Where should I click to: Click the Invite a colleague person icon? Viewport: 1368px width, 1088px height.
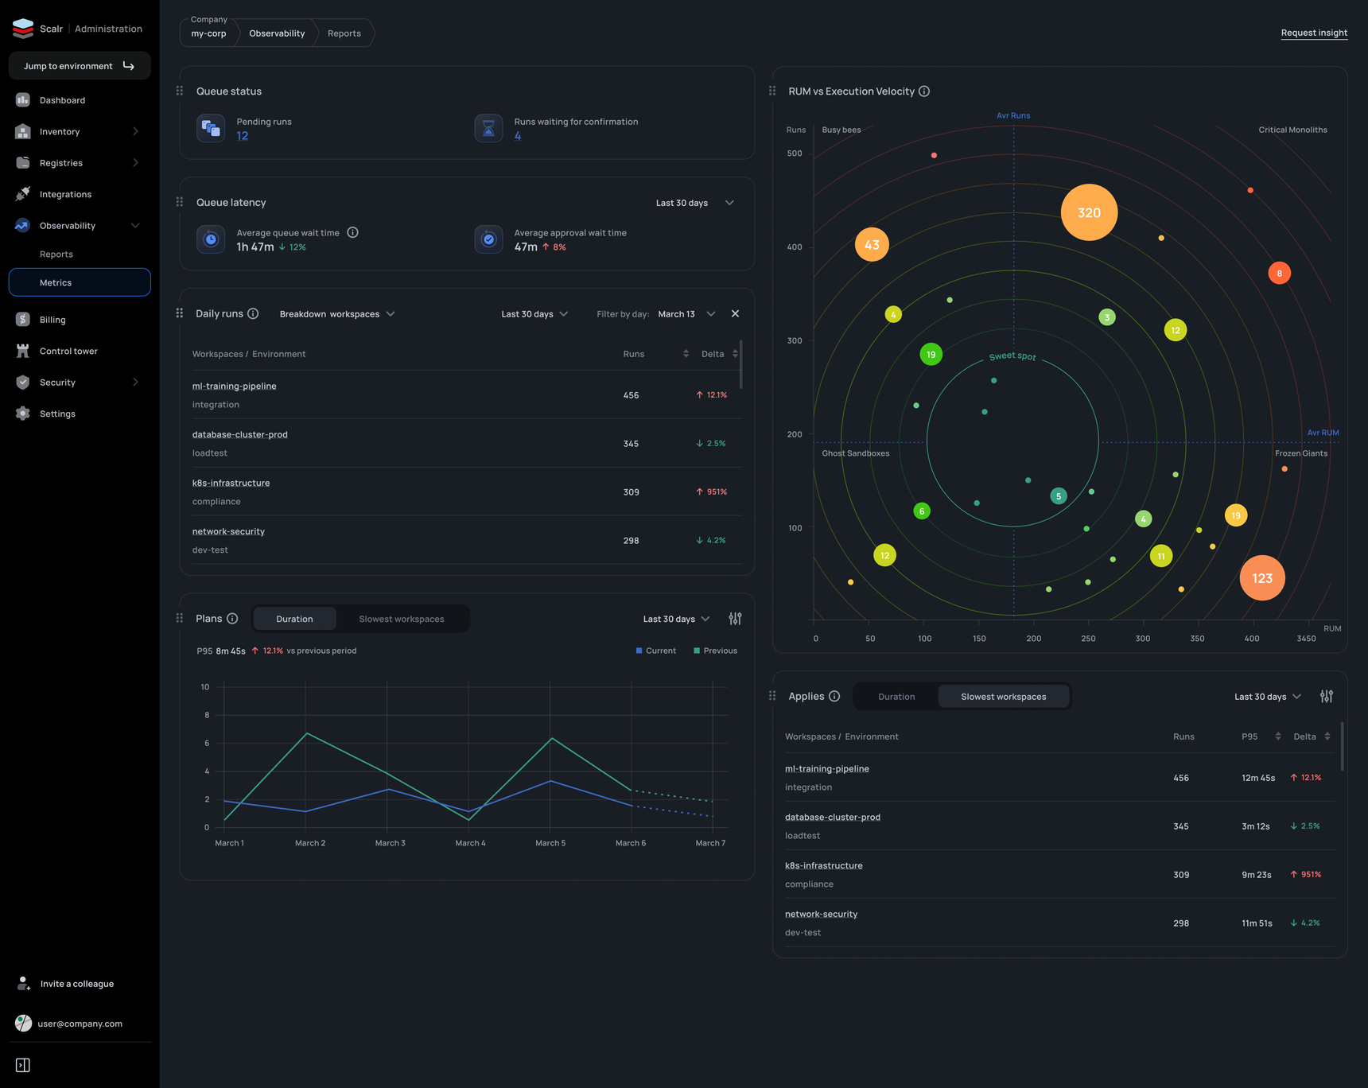pyautogui.click(x=24, y=984)
